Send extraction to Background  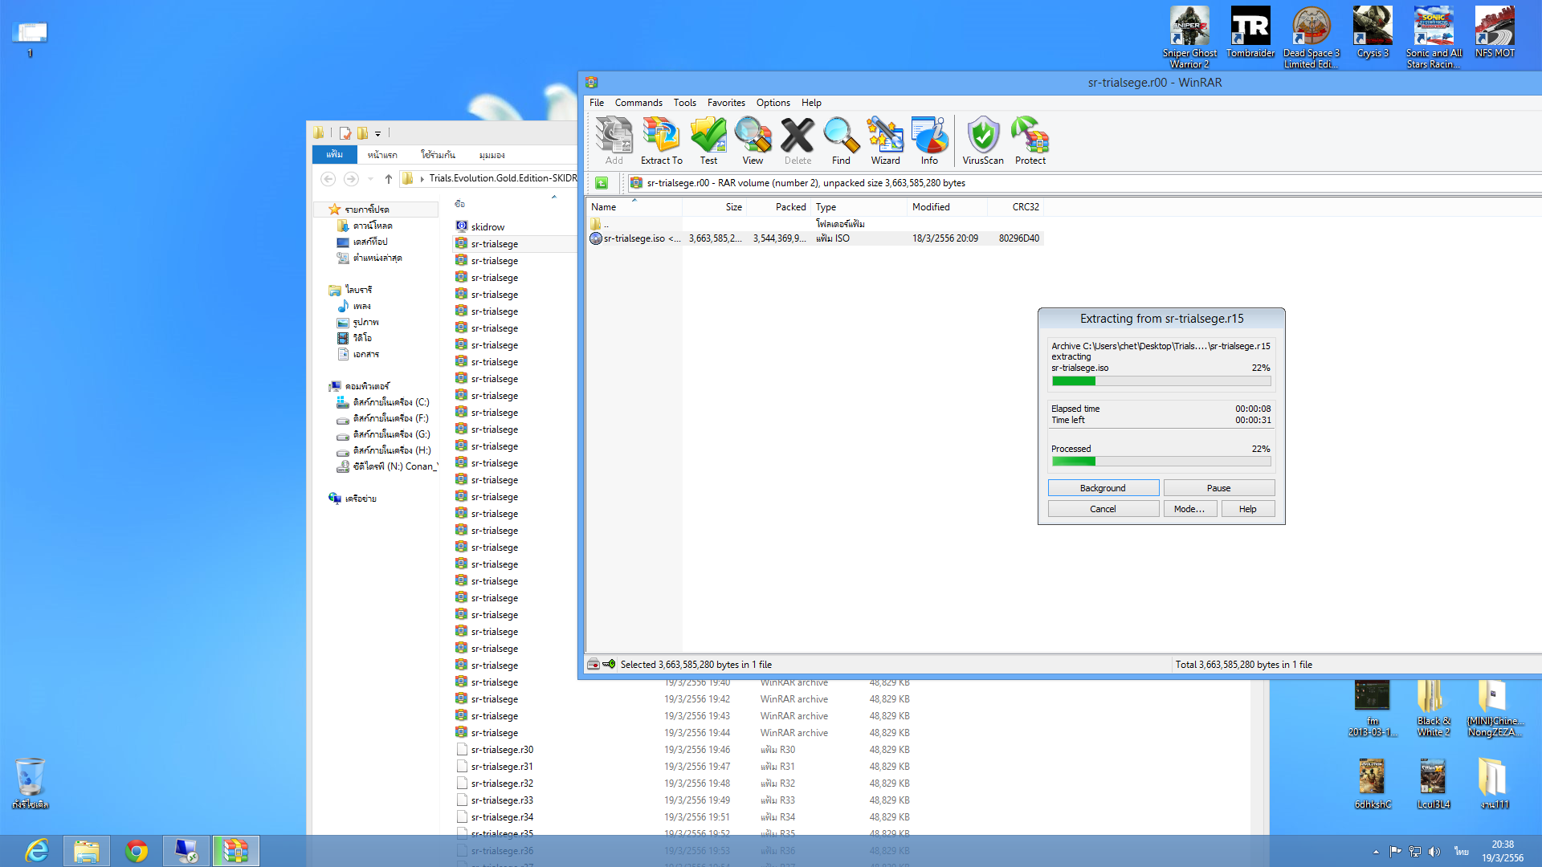click(1103, 488)
